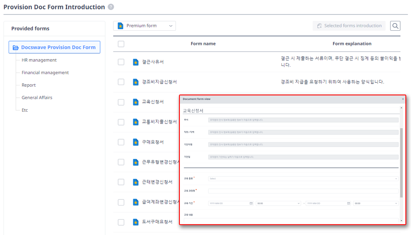Screen dimensions: 411x235
Task: Click the 교육 과정명 text input
Action: 303,191
